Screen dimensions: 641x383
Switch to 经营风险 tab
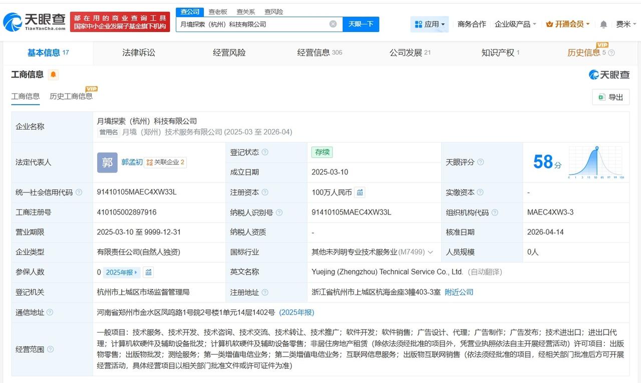229,52
